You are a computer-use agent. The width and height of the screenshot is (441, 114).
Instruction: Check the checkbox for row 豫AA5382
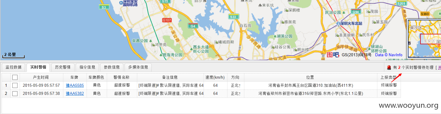click(x=15, y=94)
